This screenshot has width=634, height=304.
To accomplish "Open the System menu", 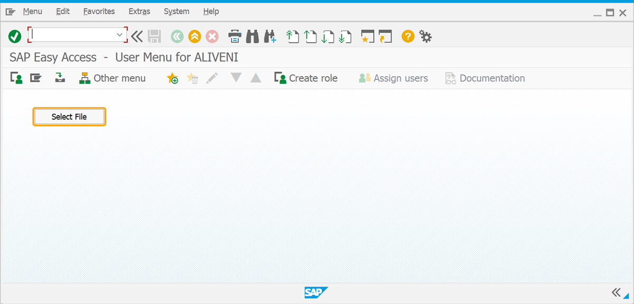I will pyautogui.click(x=176, y=11).
